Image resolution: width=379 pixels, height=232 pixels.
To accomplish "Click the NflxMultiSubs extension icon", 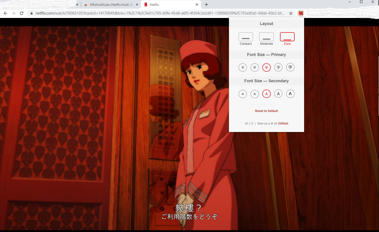I will pyautogui.click(x=301, y=13).
